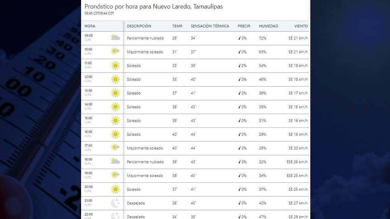Screen dimensions: 390x219
Task: Click the HORA column header
Action: pos(90,26)
